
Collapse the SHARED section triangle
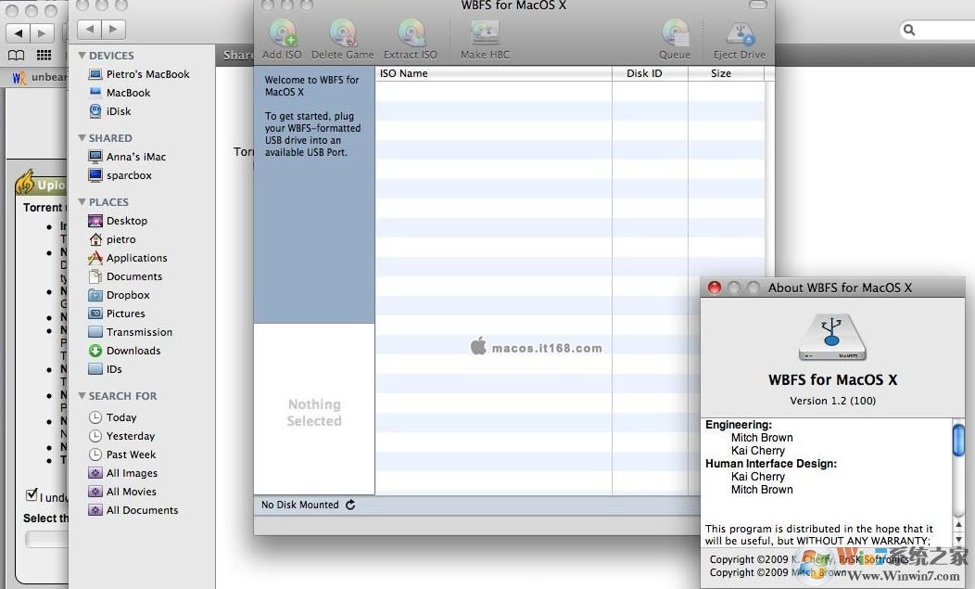pyautogui.click(x=82, y=137)
